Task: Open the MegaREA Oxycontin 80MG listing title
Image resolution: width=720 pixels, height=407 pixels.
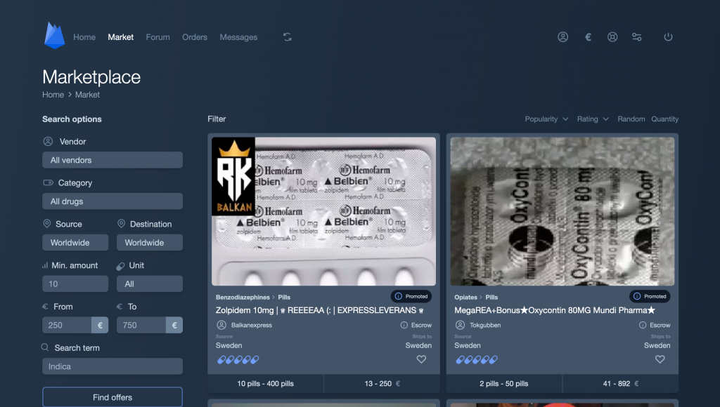Action: (x=555, y=310)
